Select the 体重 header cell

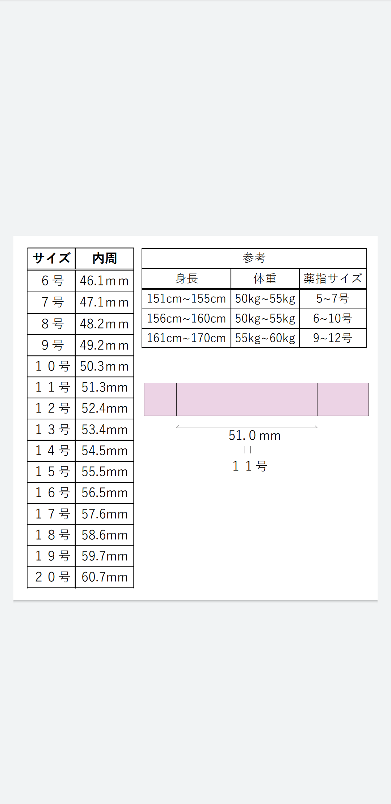coord(265,279)
